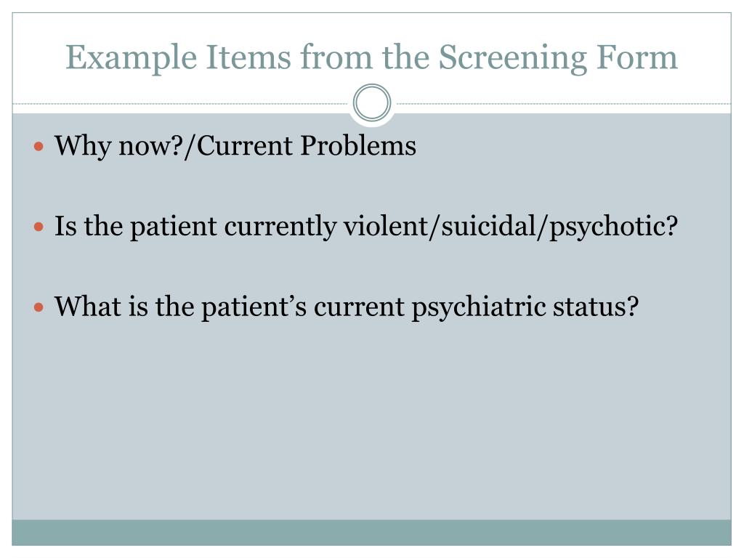This screenshot has width=744, height=558.
Task: Click the teal footer bar of the slide
Action: tap(371, 533)
